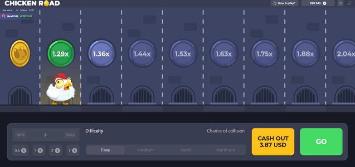Click the sewer grate under 1.88x
Image resolution: width=355 pixels, height=167 pixels.
306,95
